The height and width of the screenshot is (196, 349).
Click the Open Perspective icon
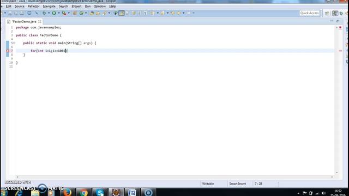click(327, 13)
